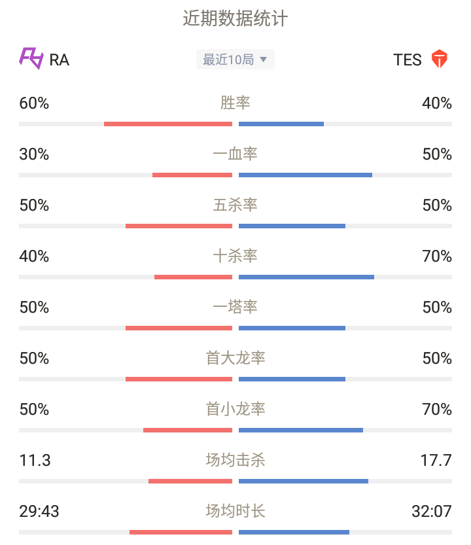Viewport: 471px width, 545px height.
Task: Select the TES team name
Action: click(408, 60)
